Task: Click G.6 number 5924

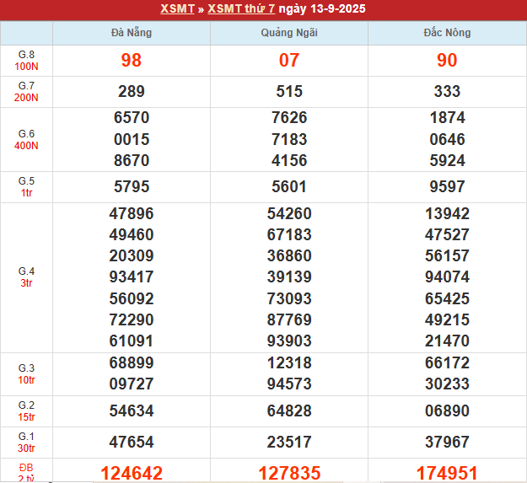Action: [x=447, y=160]
